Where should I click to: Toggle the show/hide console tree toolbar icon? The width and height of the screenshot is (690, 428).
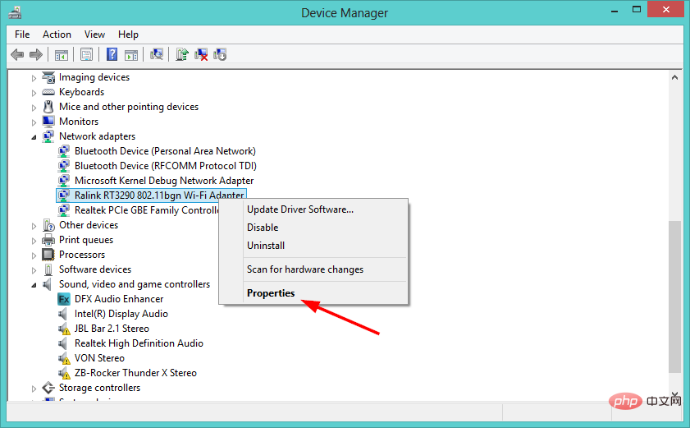pyautogui.click(x=62, y=55)
